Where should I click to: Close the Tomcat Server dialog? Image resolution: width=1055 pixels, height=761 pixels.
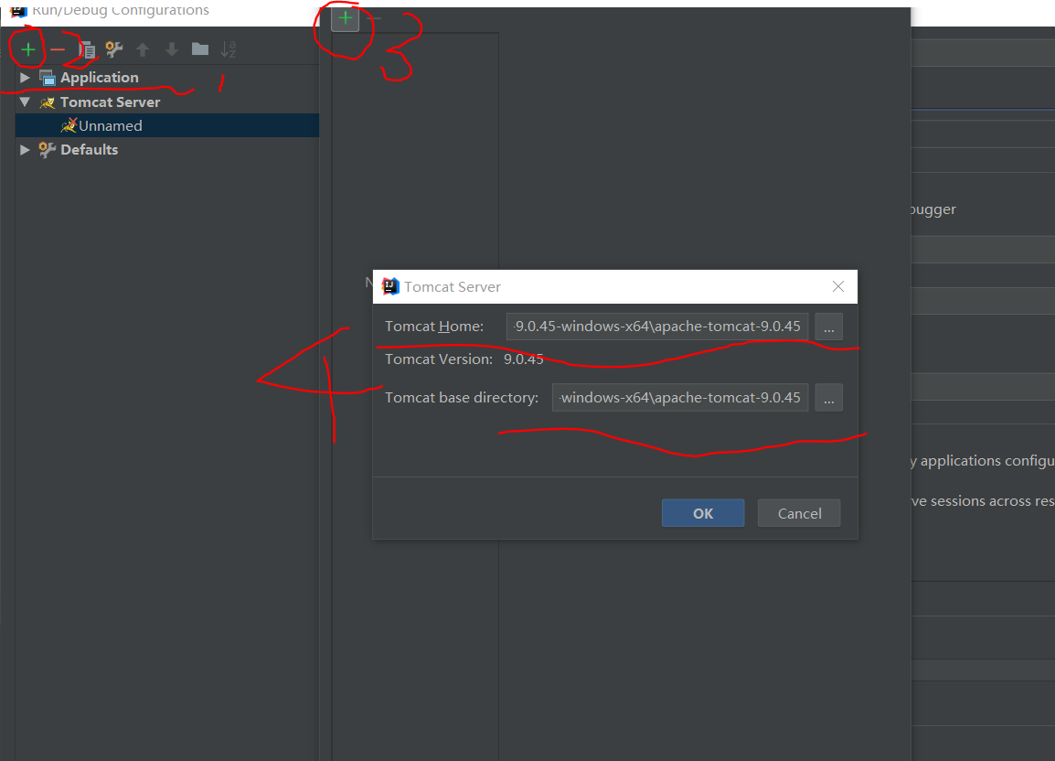pyautogui.click(x=838, y=286)
